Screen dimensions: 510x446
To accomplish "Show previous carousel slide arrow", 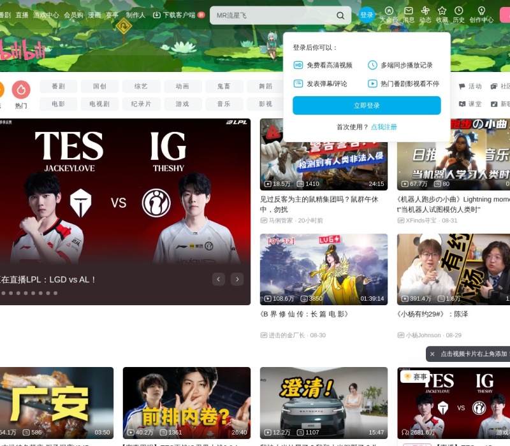I will point(219,279).
